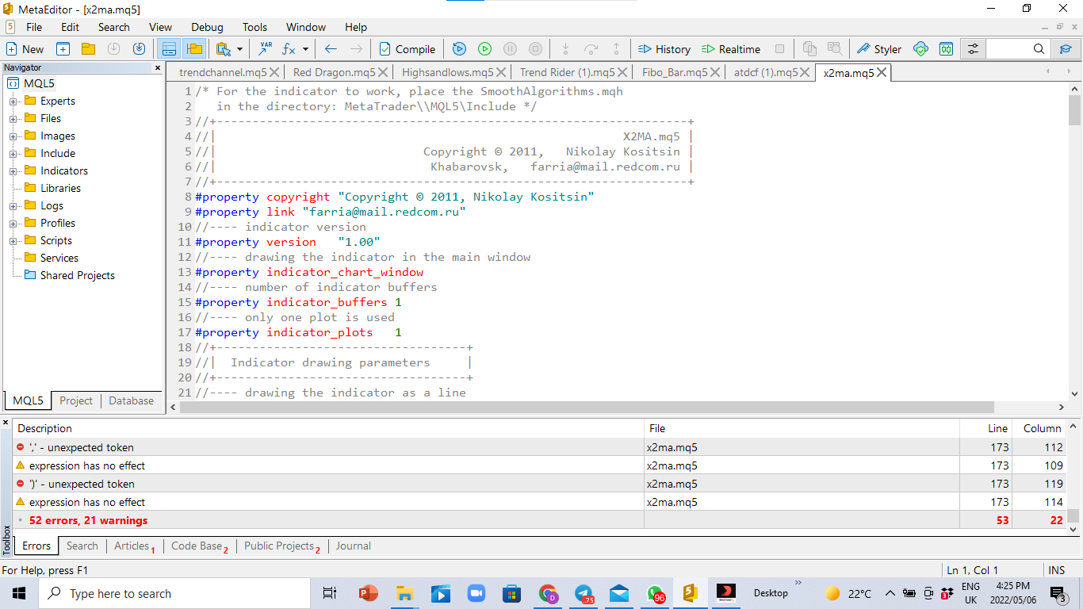Click the green start debugging play icon

(x=484, y=49)
